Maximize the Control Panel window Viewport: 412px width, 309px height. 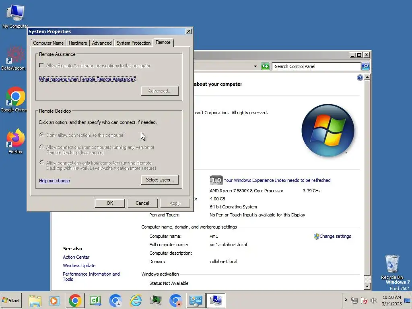[x=359, y=55]
